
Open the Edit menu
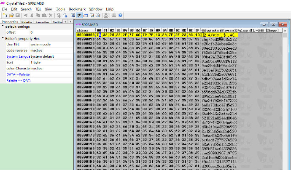(14, 9)
